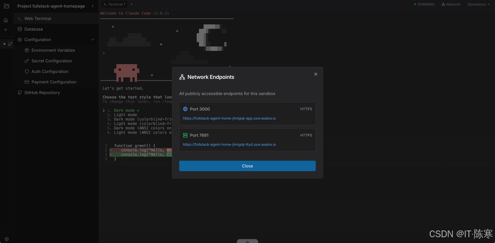Click the plus icon in the left rail
The height and width of the screenshot is (243, 495).
6,29
